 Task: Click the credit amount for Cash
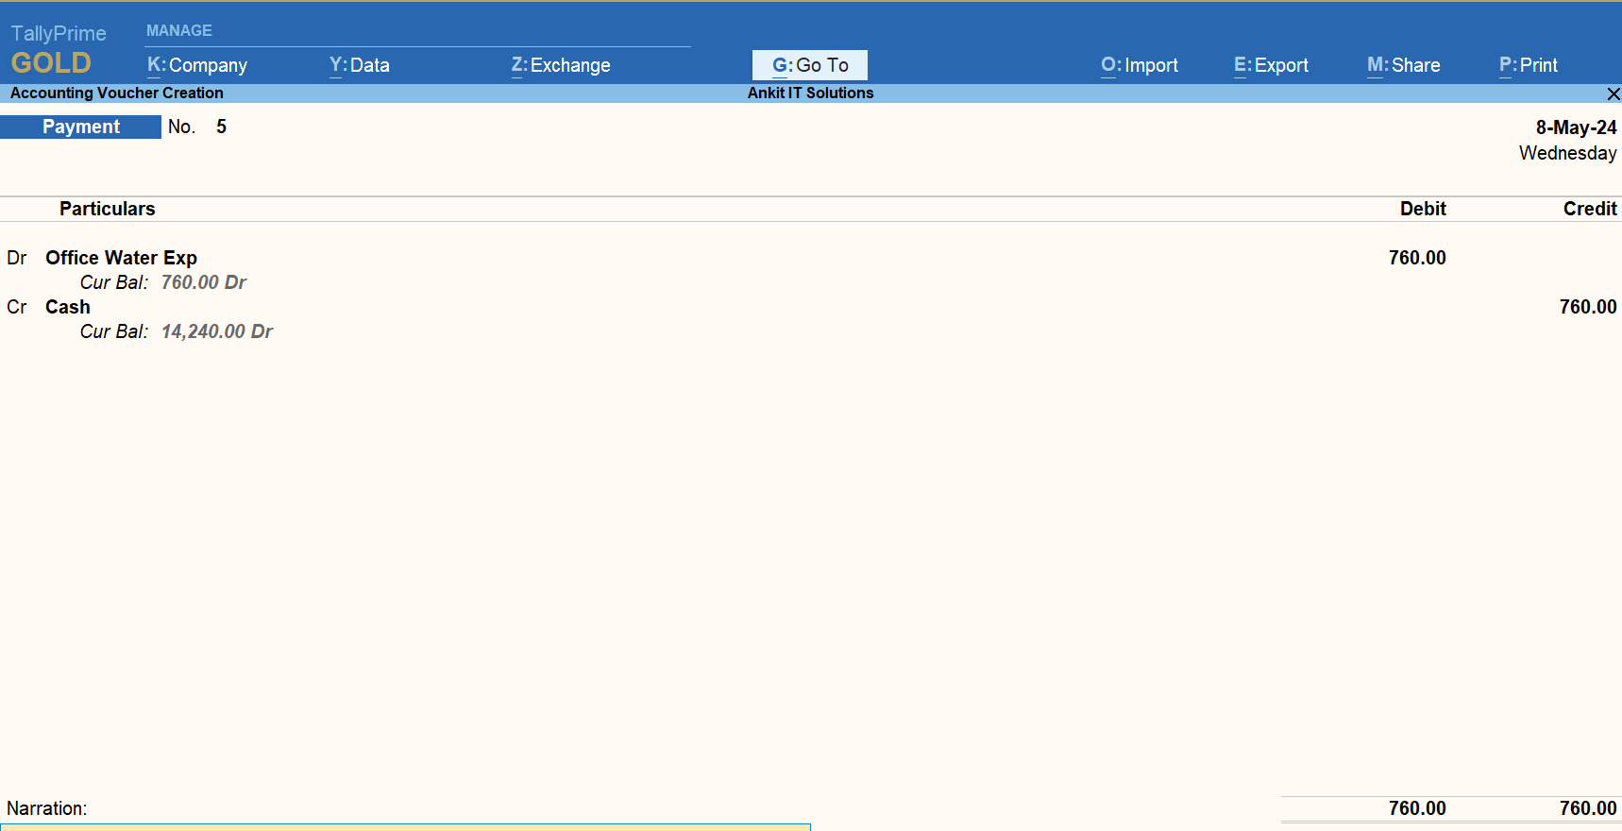coord(1587,307)
